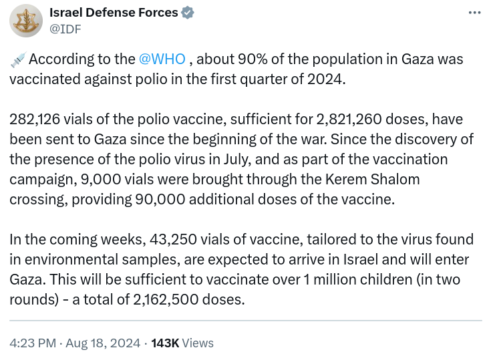Screen dimensions: 493x354
Task: Follow the @WHO mention link
Action: click(162, 59)
